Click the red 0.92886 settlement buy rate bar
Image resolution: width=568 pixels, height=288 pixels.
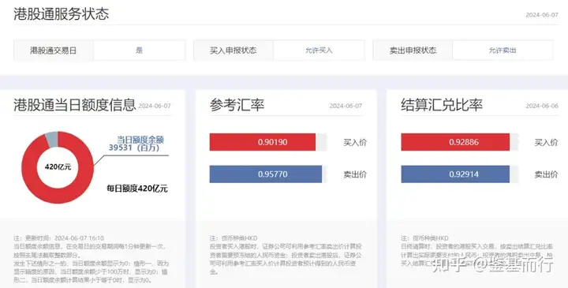tap(455, 142)
